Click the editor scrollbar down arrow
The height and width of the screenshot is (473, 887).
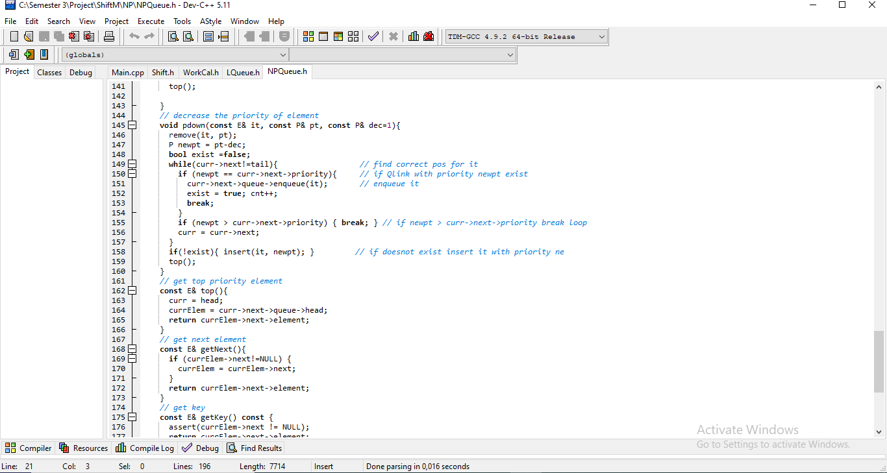(879, 431)
